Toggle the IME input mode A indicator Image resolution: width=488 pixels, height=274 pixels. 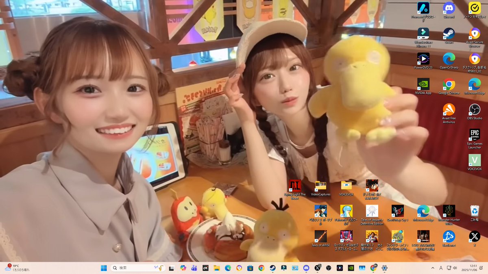pos(441,268)
